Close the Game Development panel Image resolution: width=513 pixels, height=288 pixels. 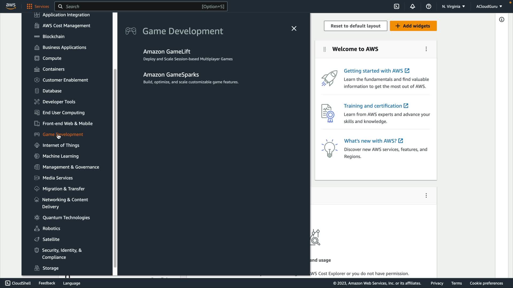pos(294,29)
